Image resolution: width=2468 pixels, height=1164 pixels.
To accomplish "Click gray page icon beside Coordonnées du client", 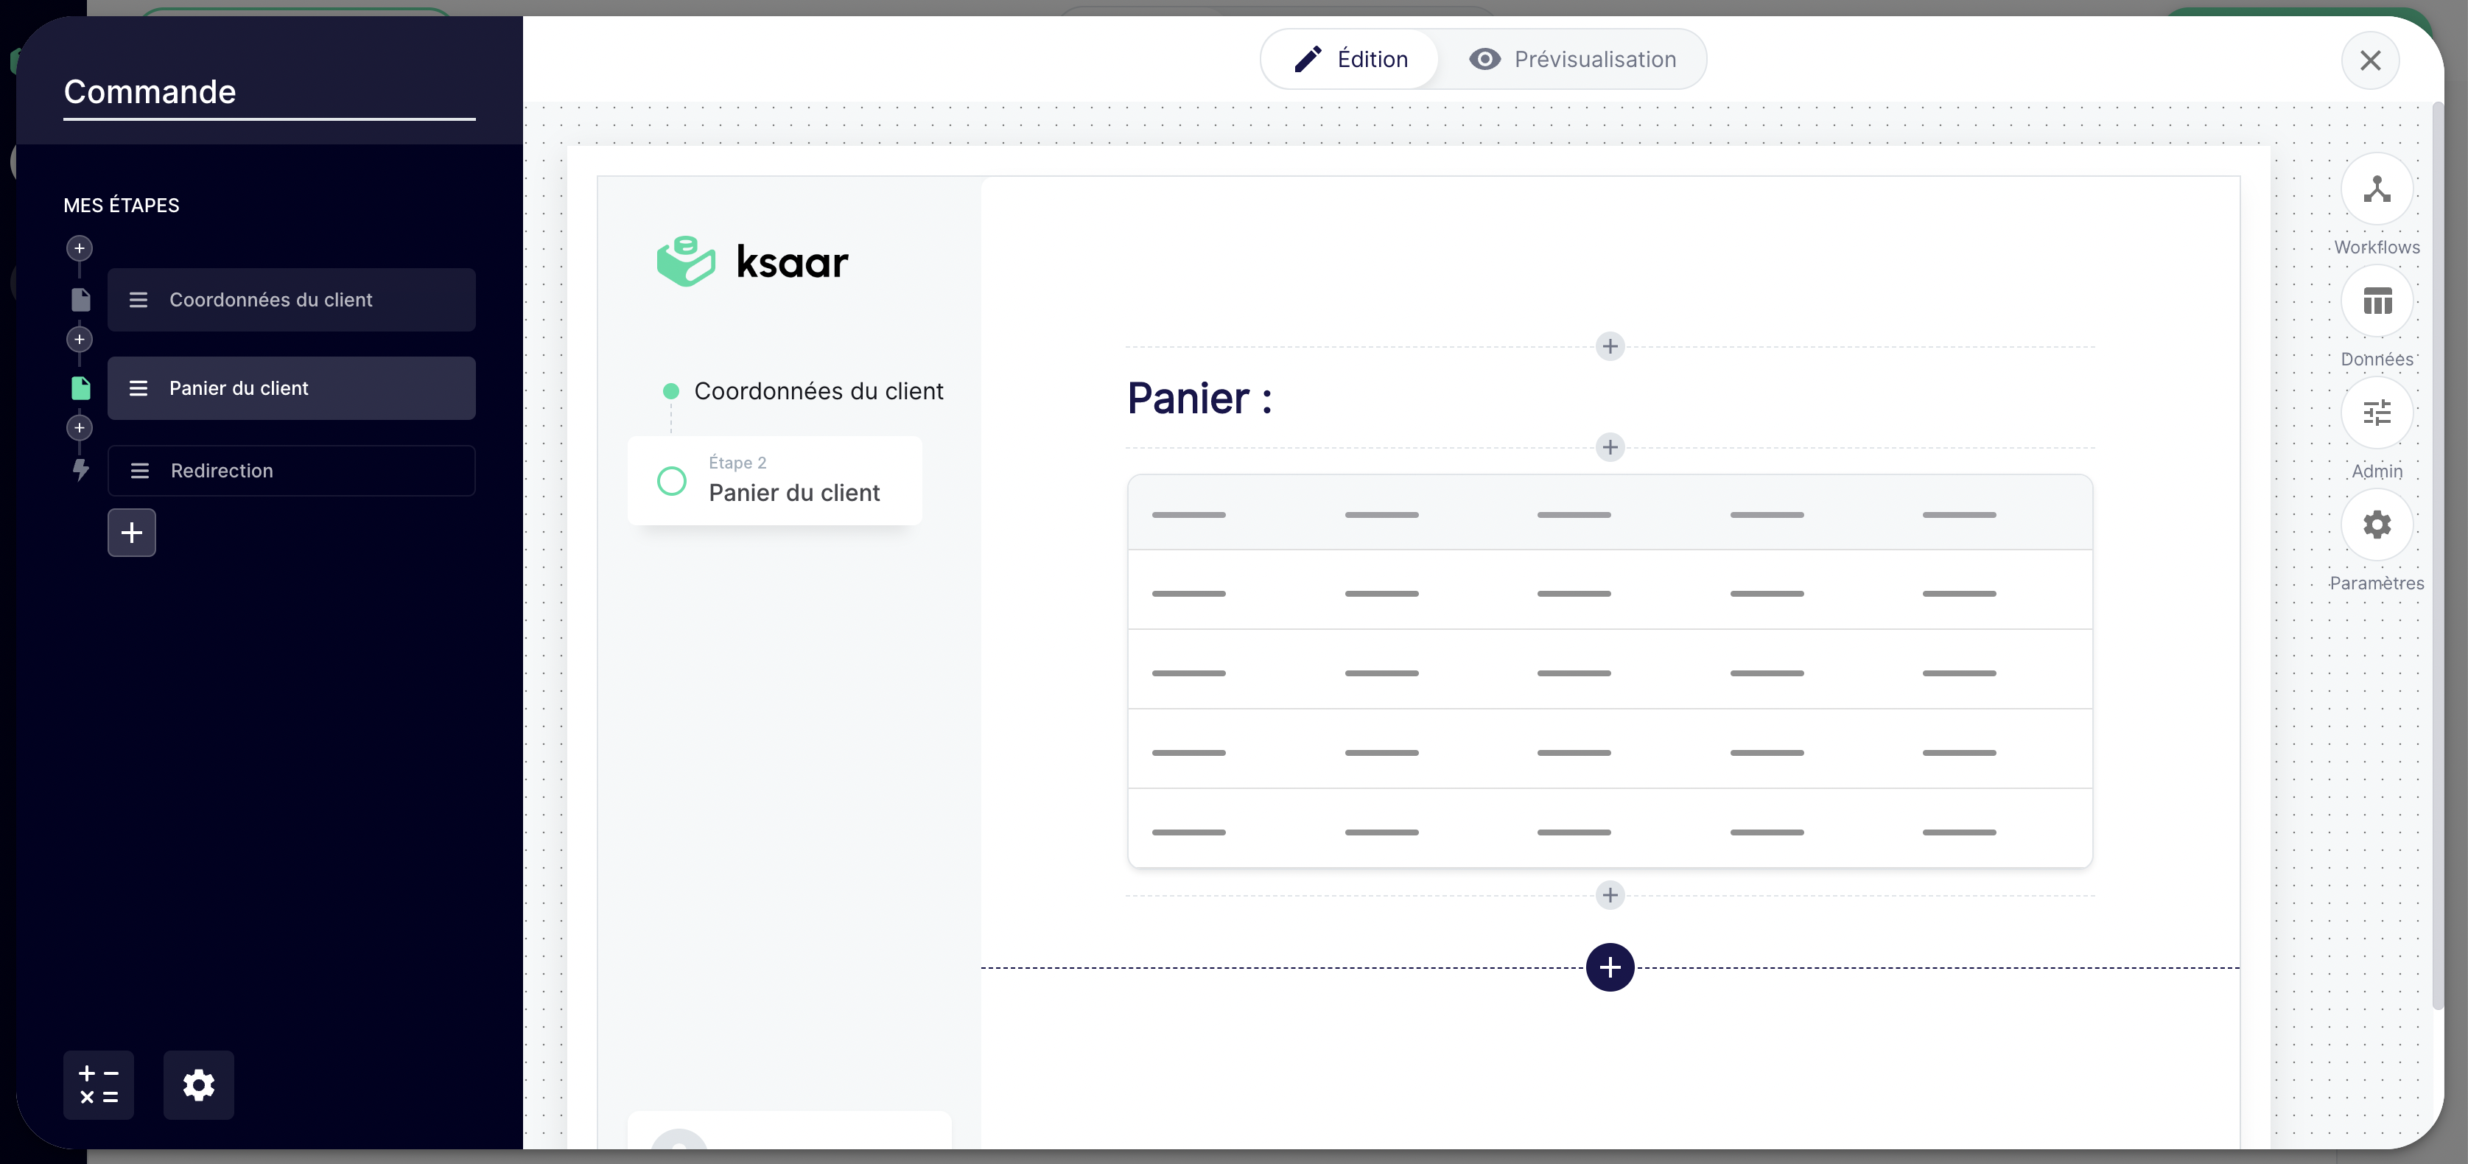I will 80,300.
